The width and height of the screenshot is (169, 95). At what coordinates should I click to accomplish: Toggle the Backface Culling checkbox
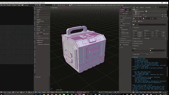coord(120,33)
